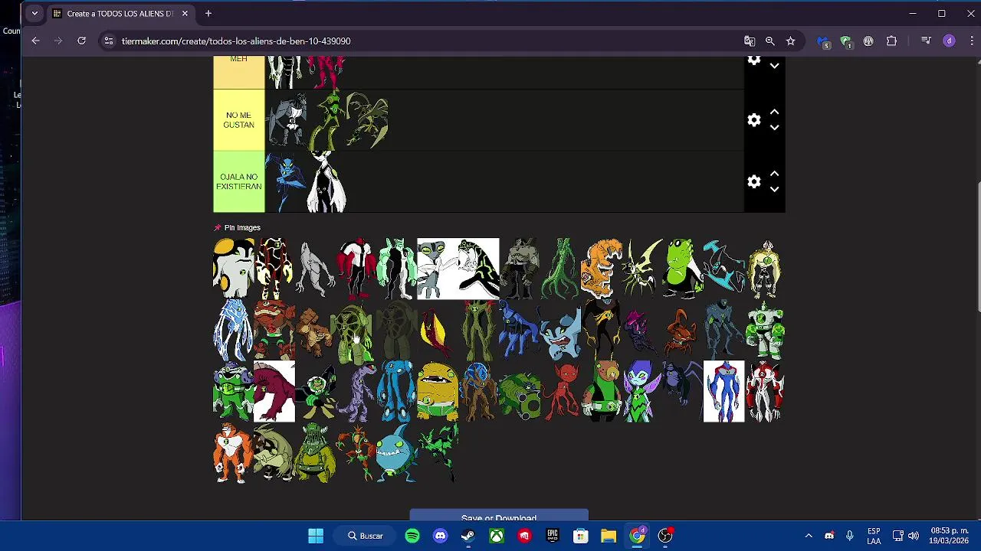Select the blue-white crystalline alien image

coord(233,330)
